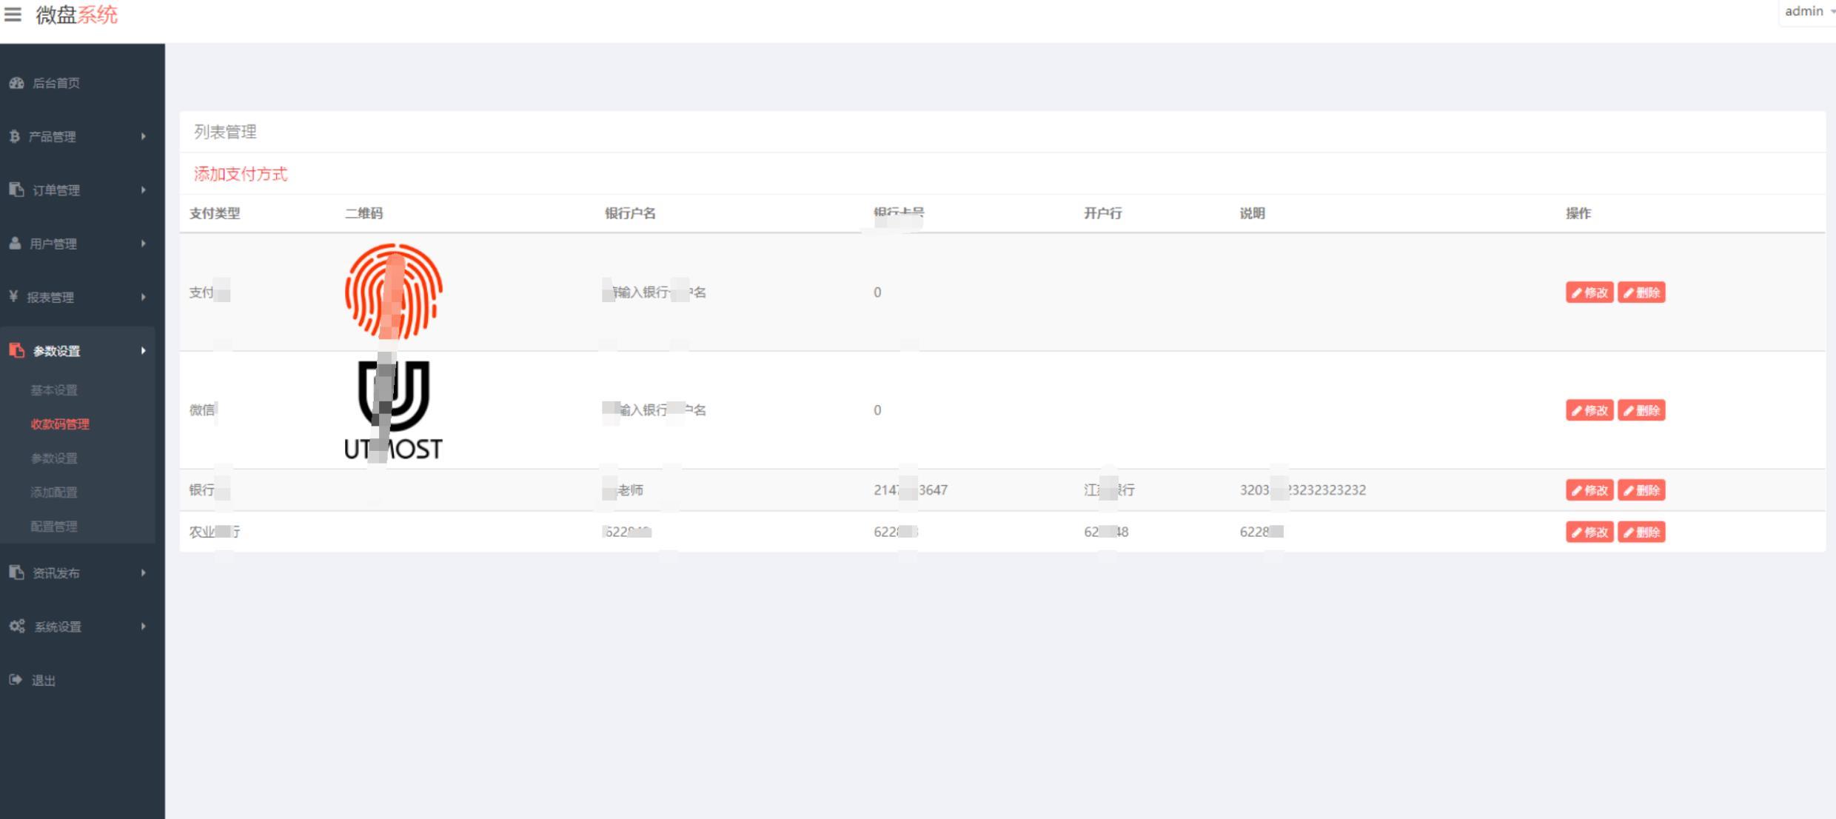
Task: Open the 添加配置 submenu item
Action: pyautogui.click(x=54, y=492)
